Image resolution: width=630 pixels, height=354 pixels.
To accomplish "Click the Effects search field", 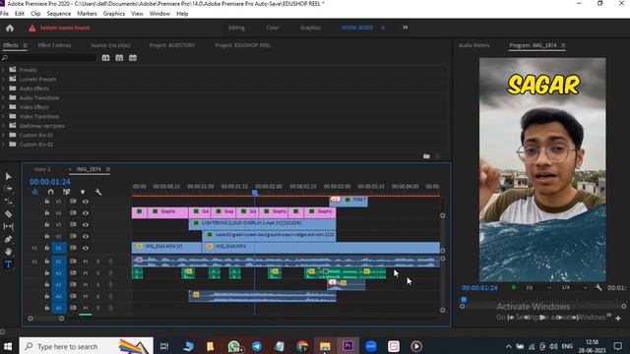I will click(x=49, y=58).
